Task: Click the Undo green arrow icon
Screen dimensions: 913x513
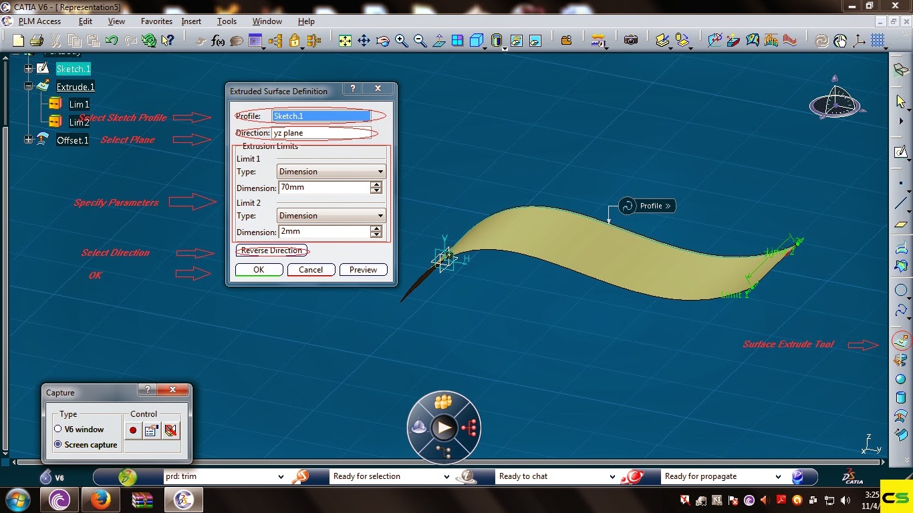Action: coord(112,41)
